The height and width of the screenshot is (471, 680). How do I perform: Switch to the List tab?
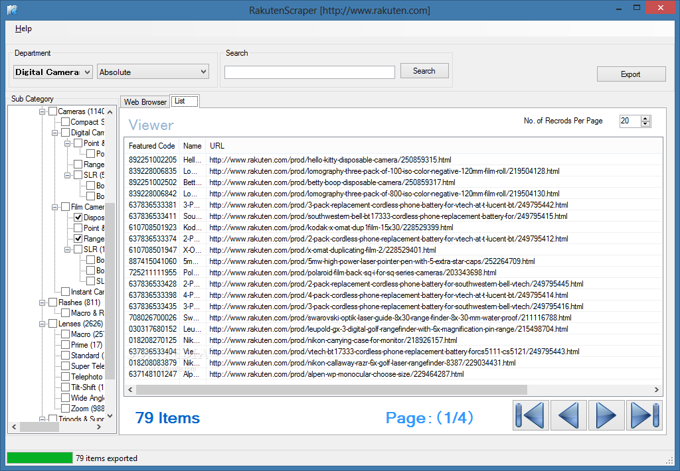(185, 101)
